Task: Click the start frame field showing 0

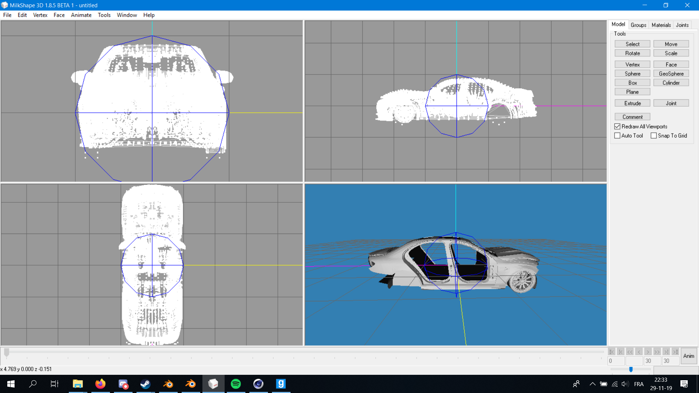Action: pyautogui.click(x=616, y=361)
